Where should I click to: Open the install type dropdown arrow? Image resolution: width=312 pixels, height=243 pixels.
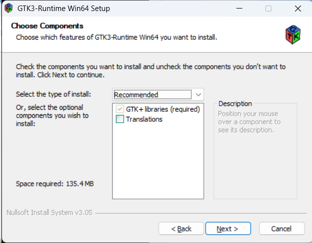coord(198,95)
